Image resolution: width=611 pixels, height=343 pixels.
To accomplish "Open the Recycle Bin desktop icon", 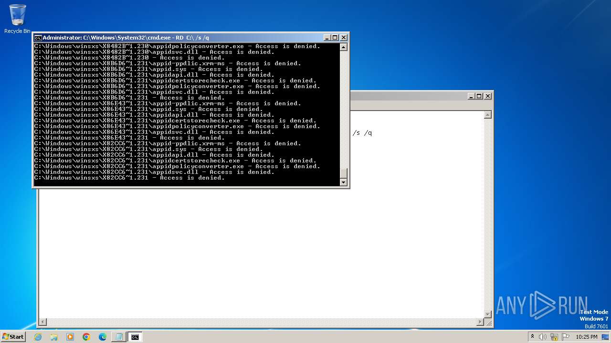I will pyautogui.click(x=17, y=19).
